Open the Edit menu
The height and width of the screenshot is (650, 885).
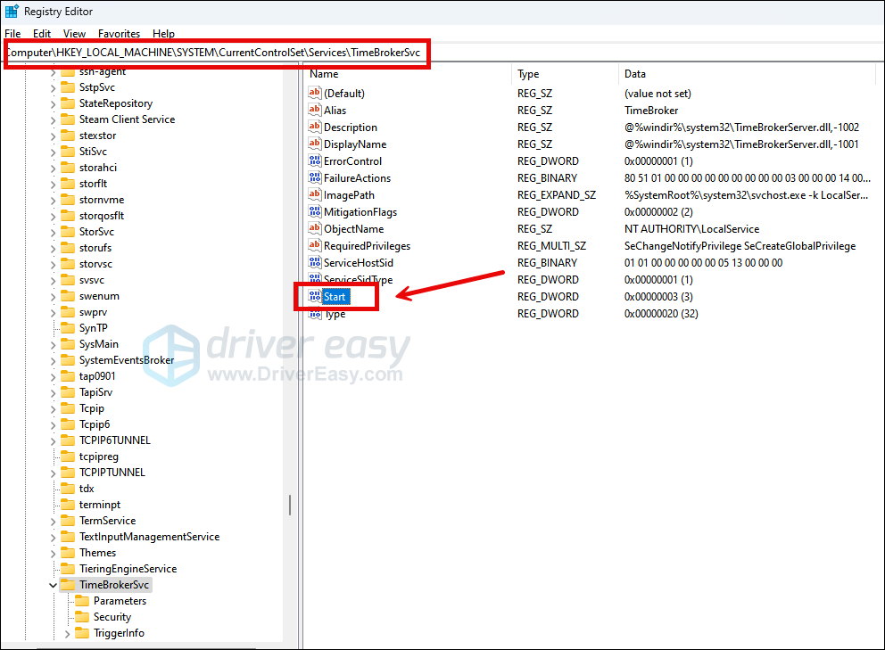42,34
